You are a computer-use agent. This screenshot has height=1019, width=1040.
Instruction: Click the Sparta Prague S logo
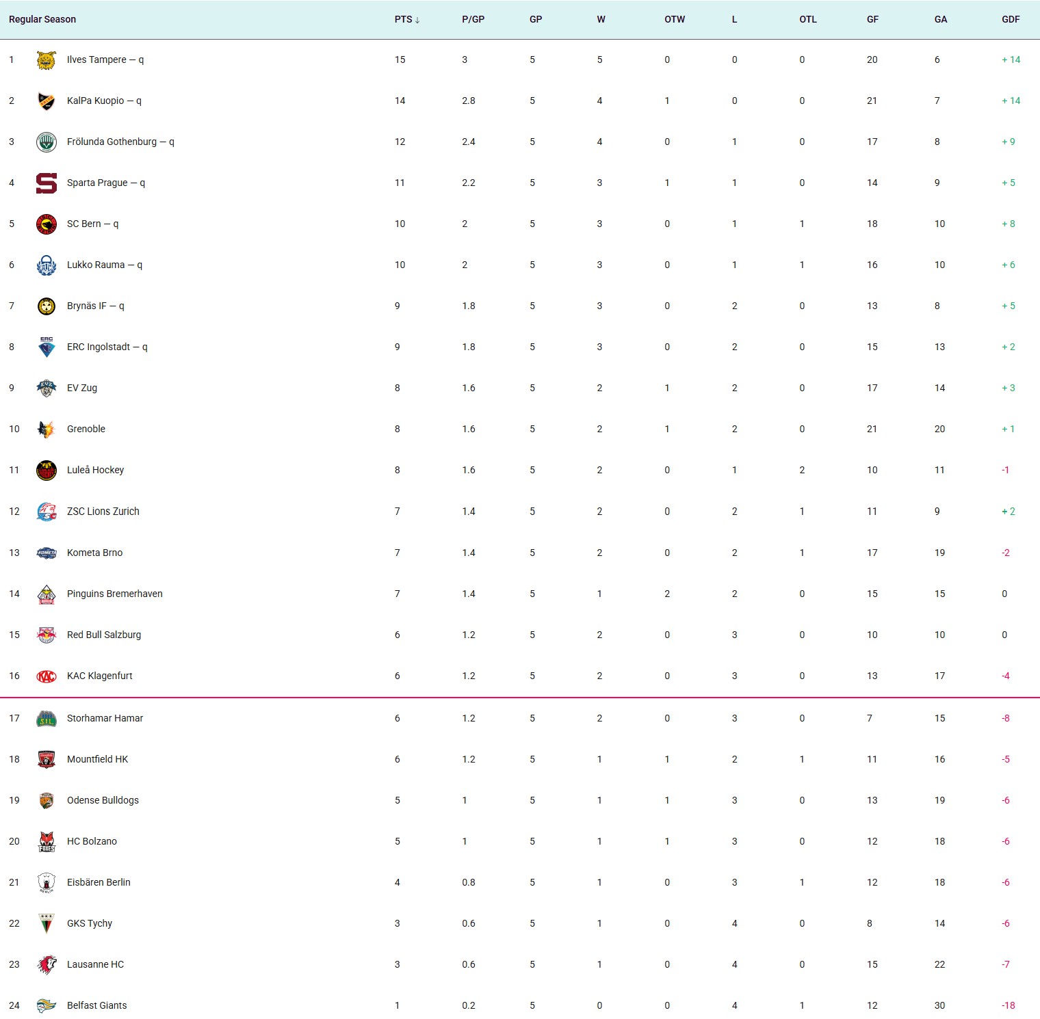47,183
